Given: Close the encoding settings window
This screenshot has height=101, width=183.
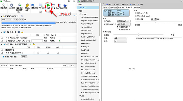Looking at the screenshot, I should click(x=181, y=1).
